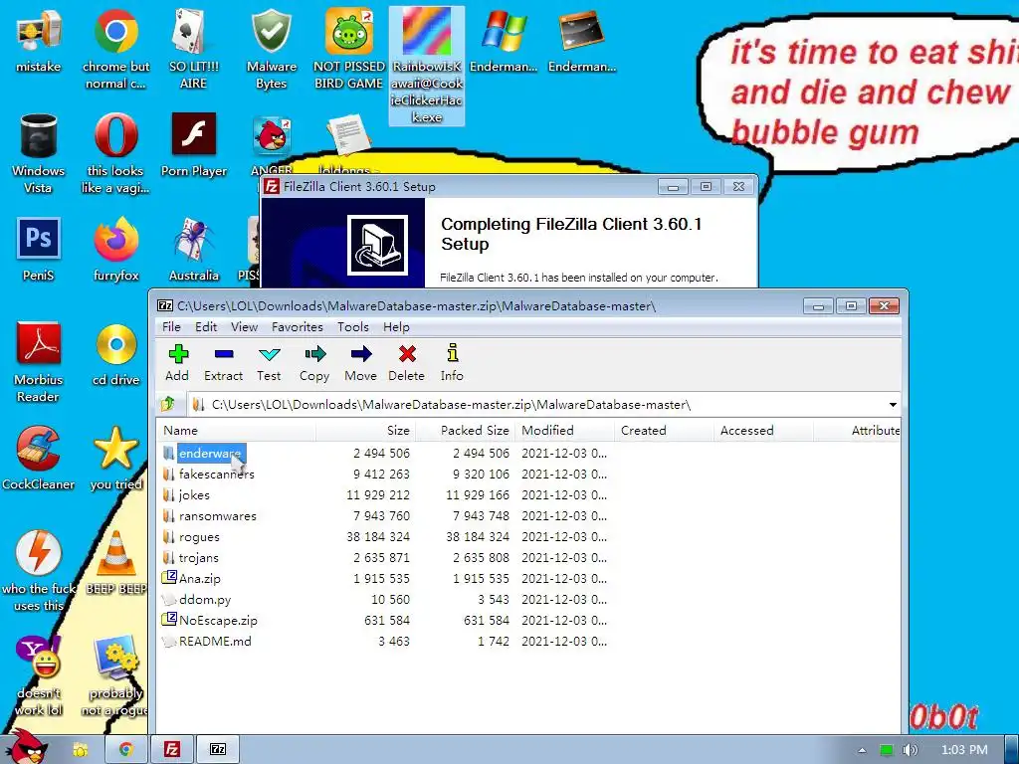Click the red Delete icon
The height and width of the screenshot is (764, 1019).
coord(407,362)
